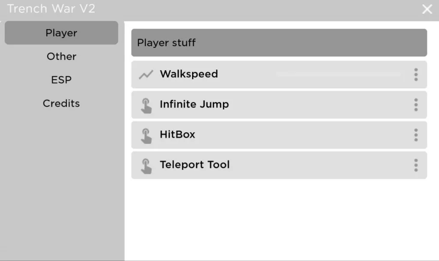Switch to the Other tab
The image size is (439, 261).
(61, 56)
